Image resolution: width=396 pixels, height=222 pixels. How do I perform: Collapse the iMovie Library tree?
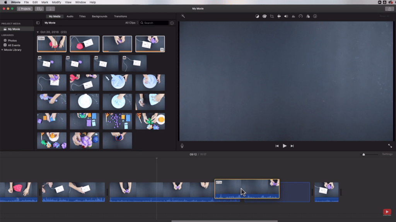tap(2, 50)
